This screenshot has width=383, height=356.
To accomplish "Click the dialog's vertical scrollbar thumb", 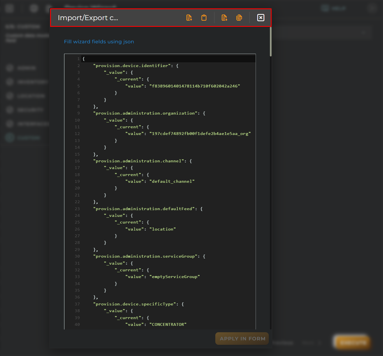I will point(271,42).
